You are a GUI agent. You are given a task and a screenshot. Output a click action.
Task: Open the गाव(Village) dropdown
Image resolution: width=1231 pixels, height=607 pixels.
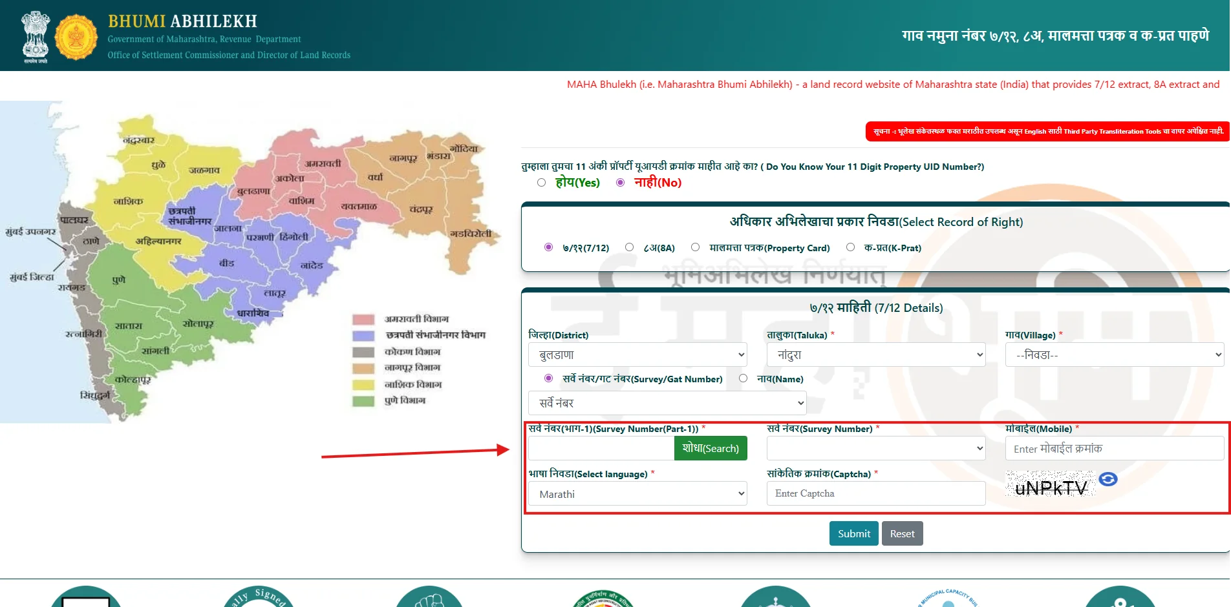click(1113, 355)
